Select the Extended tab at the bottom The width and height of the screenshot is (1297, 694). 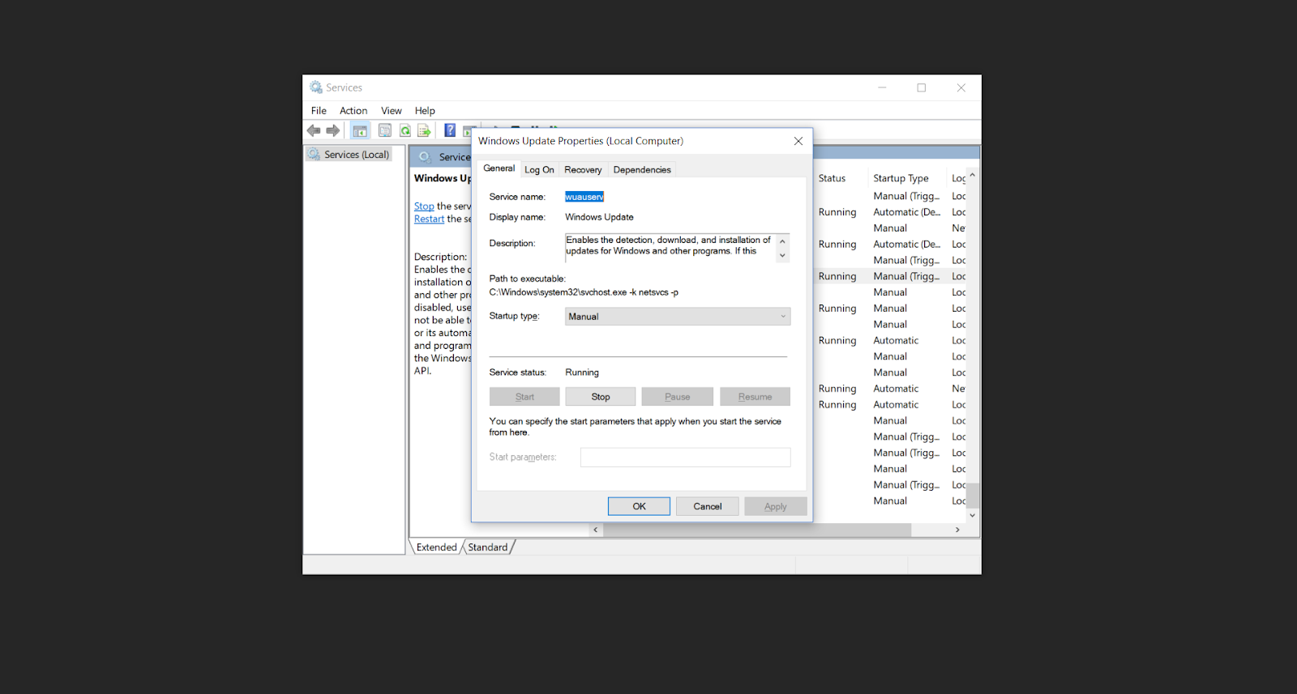pyautogui.click(x=436, y=547)
